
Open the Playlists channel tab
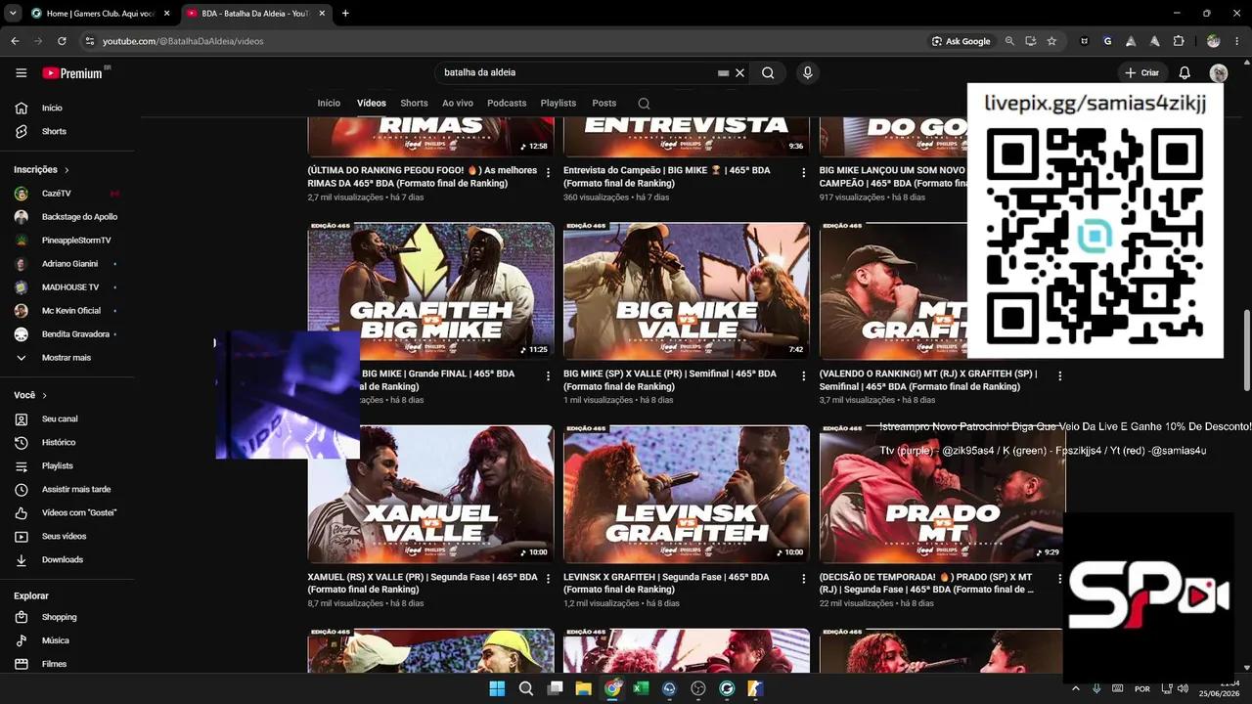[559, 103]
